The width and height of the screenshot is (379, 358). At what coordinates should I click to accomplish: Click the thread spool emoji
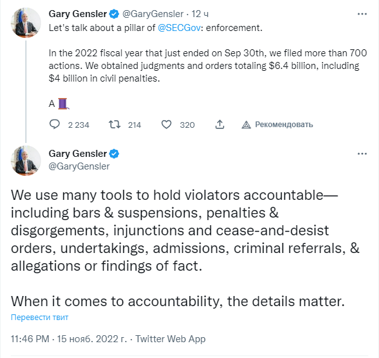tap(62, 102)
